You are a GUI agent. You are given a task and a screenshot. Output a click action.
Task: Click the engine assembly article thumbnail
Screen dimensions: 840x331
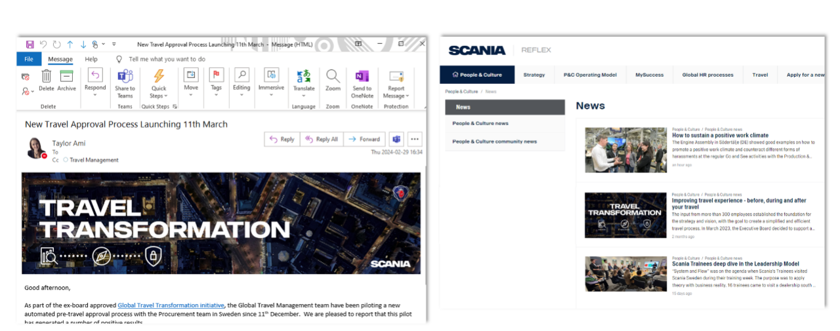coord(625,149)
